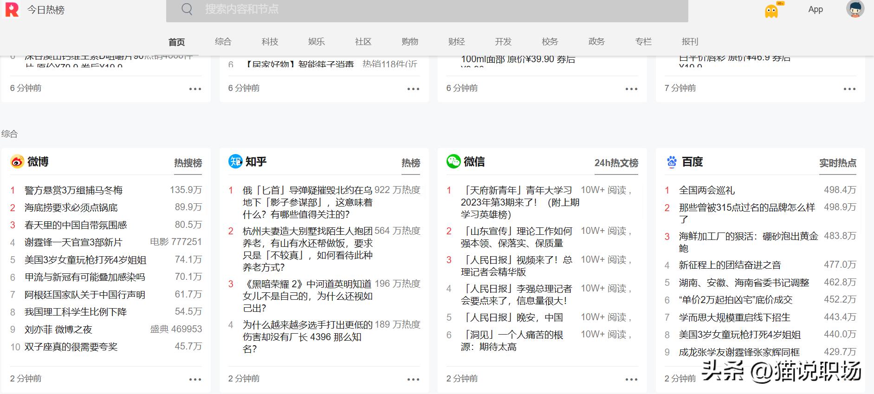This screenshot has width=874, height=394.
Task: Open Weibo topic 阿根廷国家队关于中国行声明
Action: (85, 295)
